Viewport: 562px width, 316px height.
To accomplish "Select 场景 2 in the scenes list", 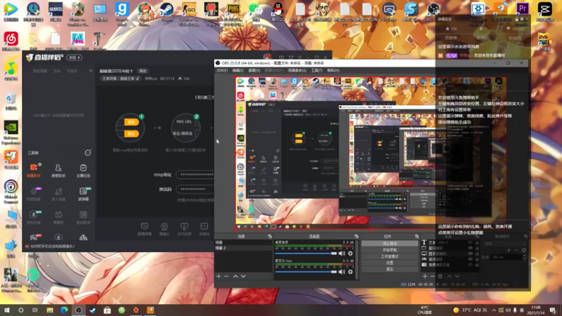I will click(x=243, y=248).
